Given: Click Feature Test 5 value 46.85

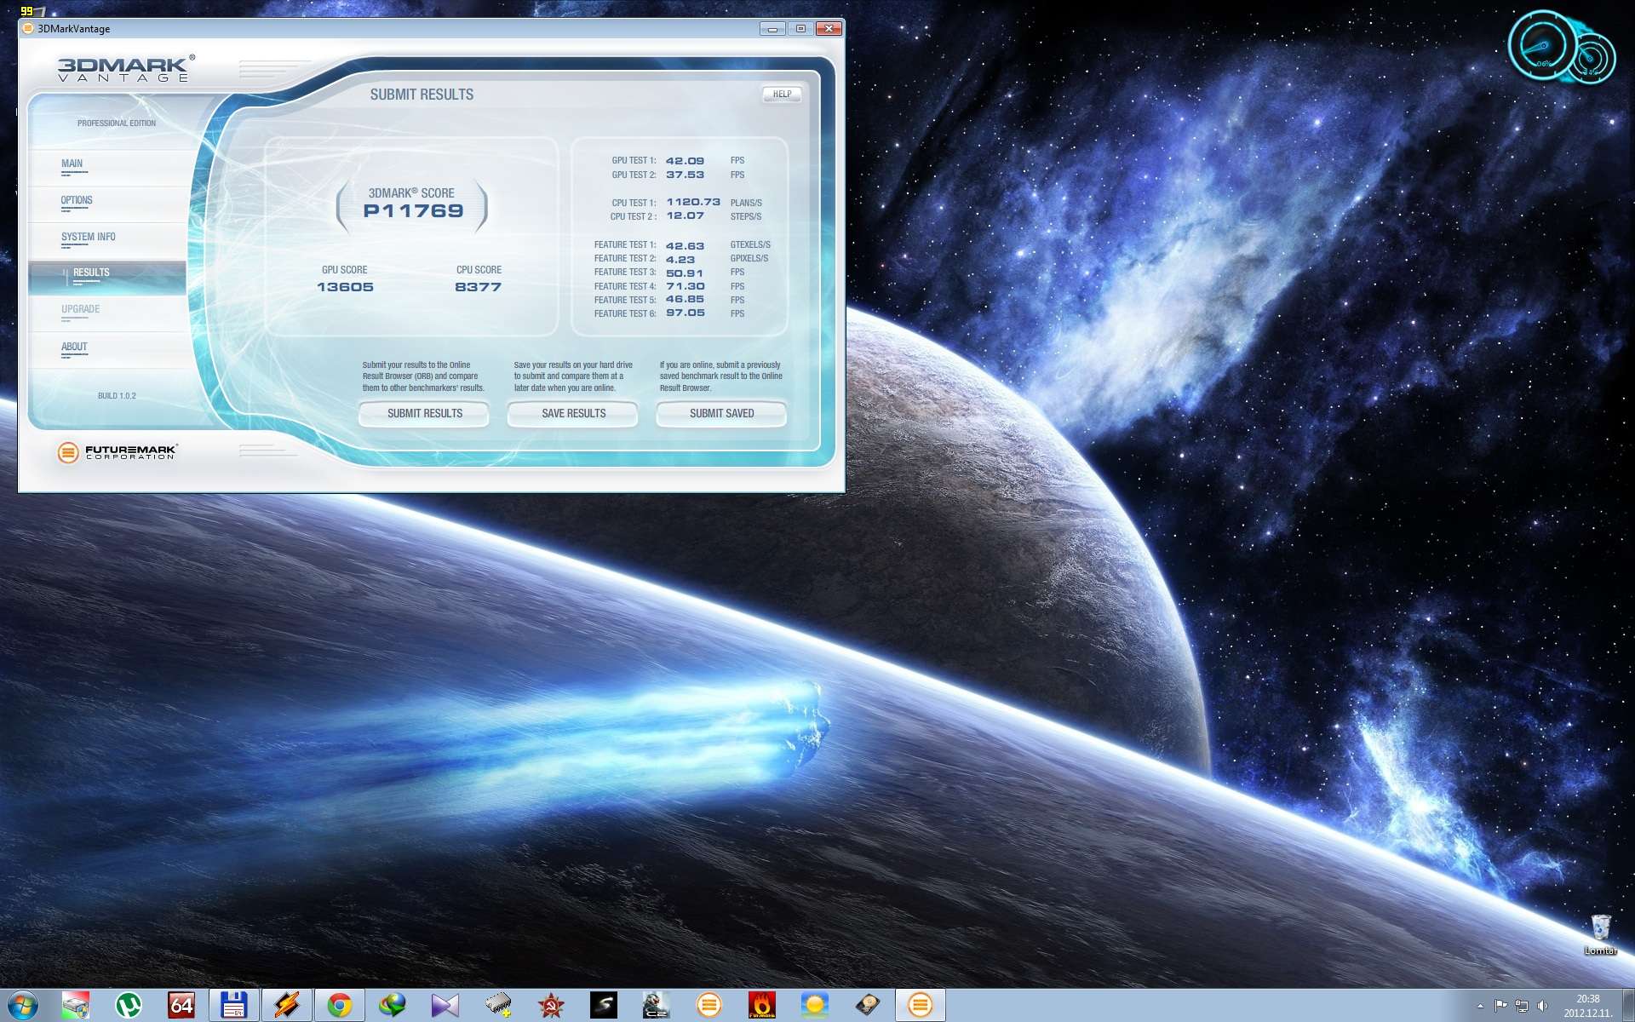Looking at the screenshot, I should (x=685, y=299).
